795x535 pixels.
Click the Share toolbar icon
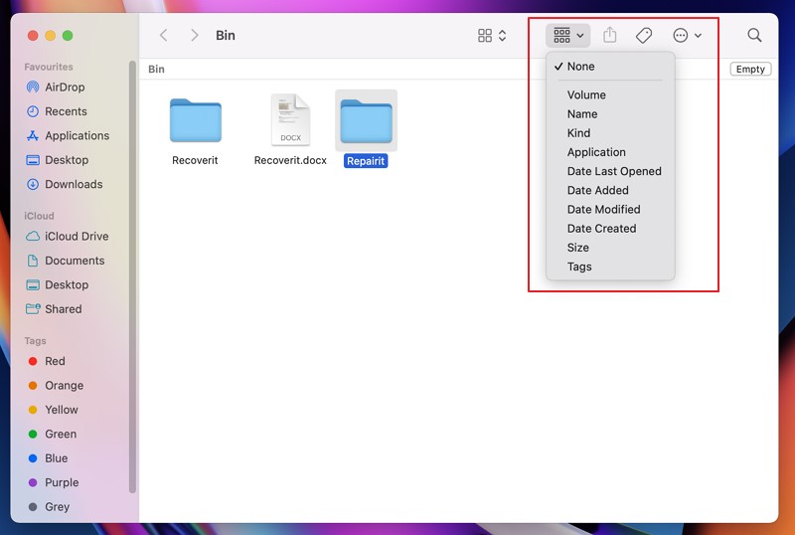pos(609,36)
